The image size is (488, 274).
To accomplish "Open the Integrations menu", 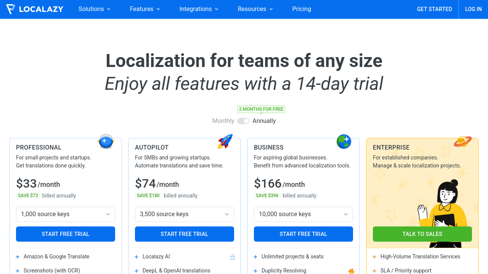I will [x=199, y=9].
